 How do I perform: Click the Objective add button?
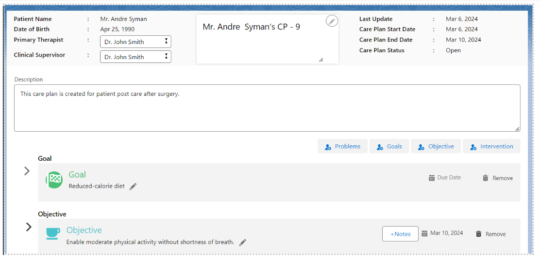(436, 146)
